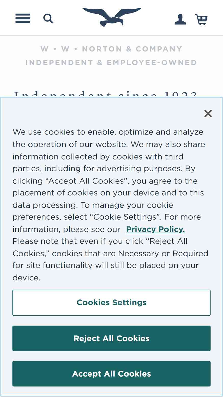The height and width of the screenshot is (397, 223).
Task: Open the Privacy Policy link
Action: [x=155, y=229]
